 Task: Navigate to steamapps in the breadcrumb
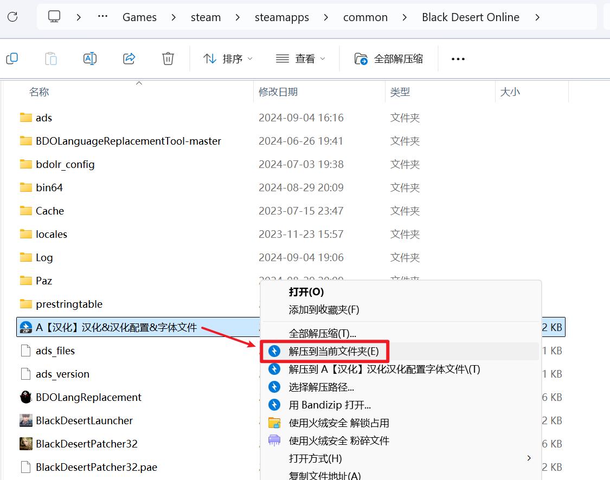[x=281, y=17]
